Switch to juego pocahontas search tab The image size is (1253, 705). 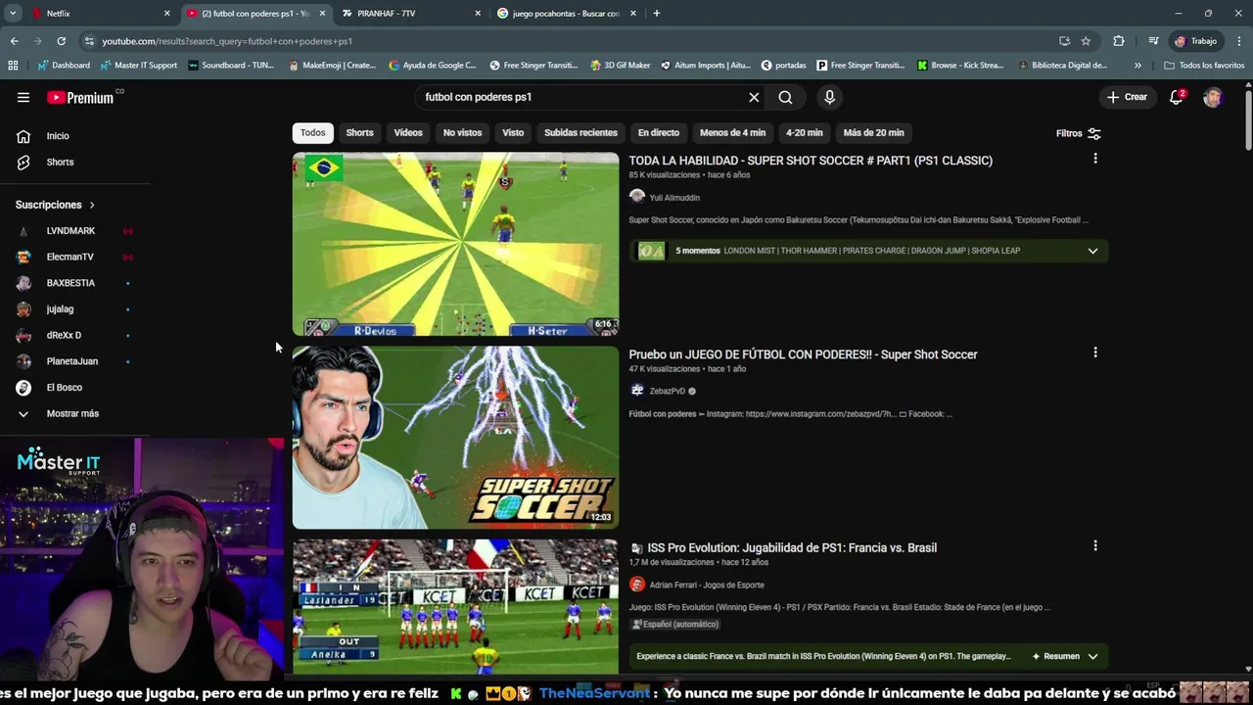click(566, 14)
